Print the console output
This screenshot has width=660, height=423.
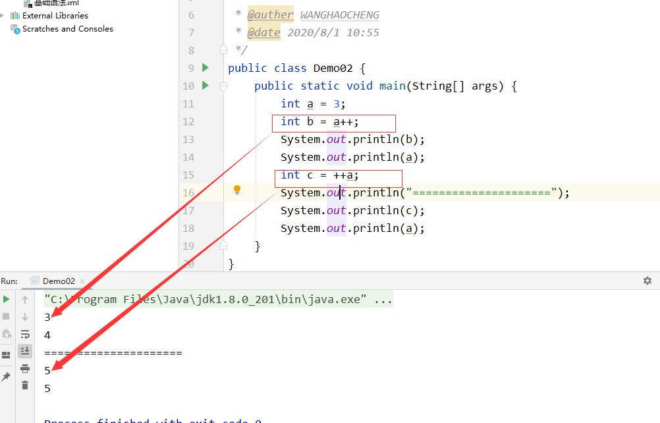25,369
